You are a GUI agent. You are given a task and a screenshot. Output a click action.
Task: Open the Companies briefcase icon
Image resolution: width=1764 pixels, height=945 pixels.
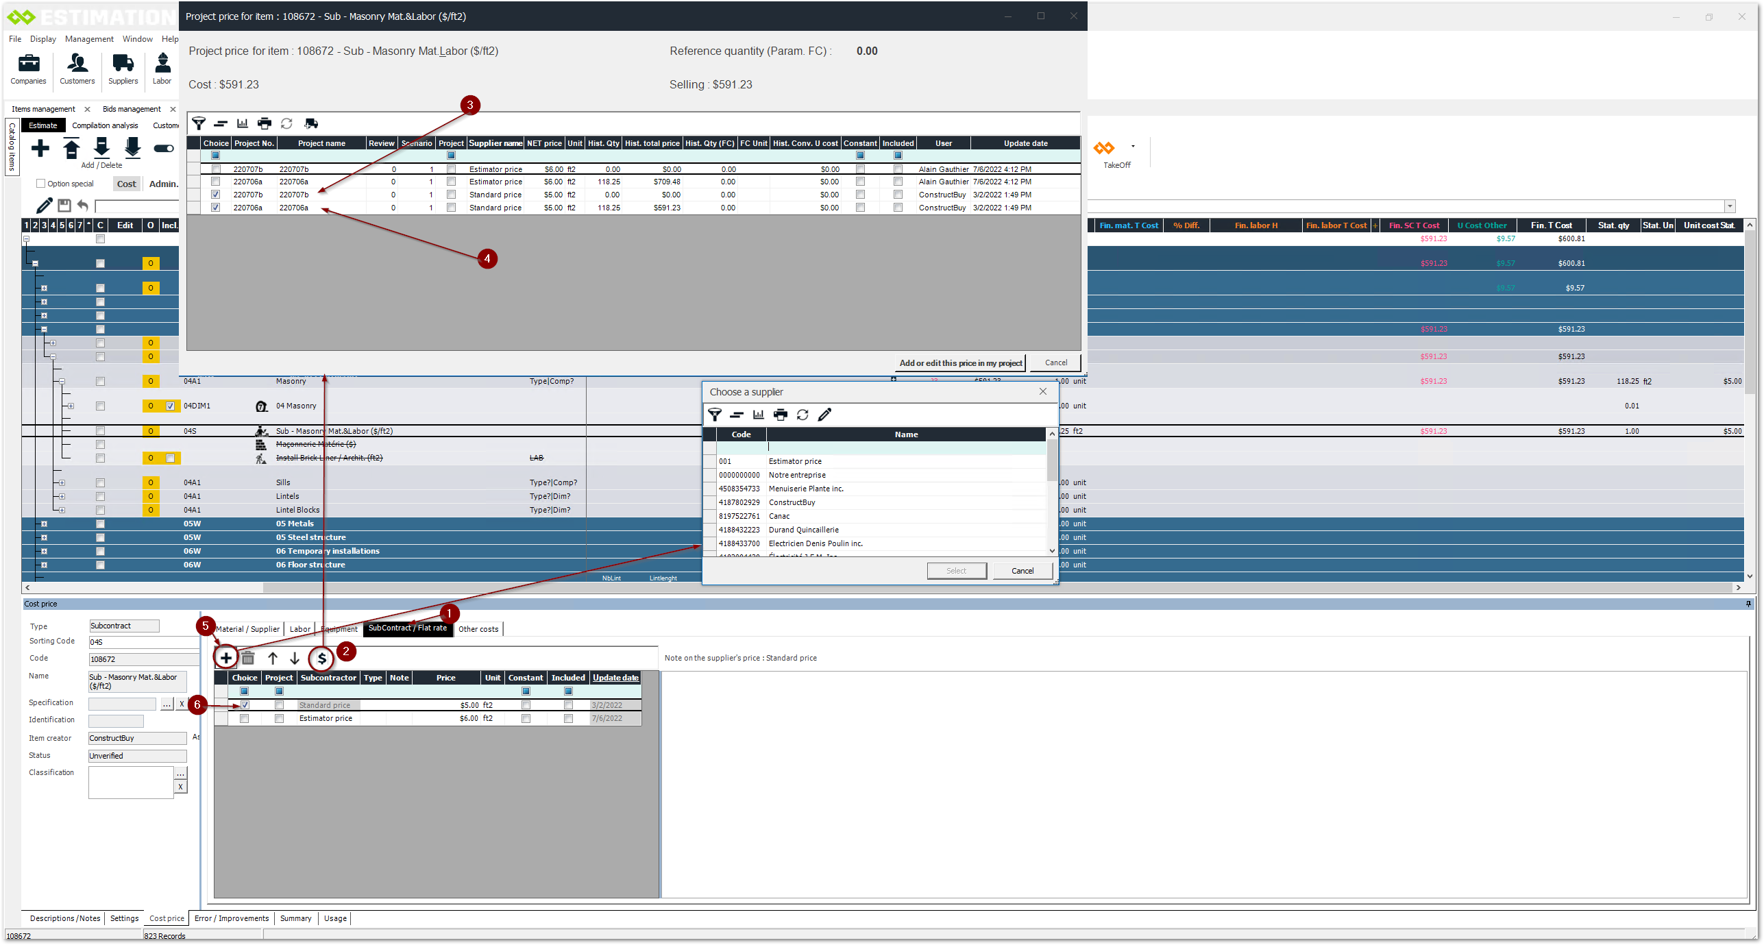click(x=28, y=64)
